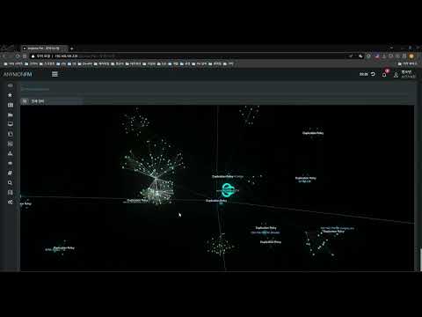
Task: Toggle the small box in topology toolbar
Action: (x=25, y=101)
